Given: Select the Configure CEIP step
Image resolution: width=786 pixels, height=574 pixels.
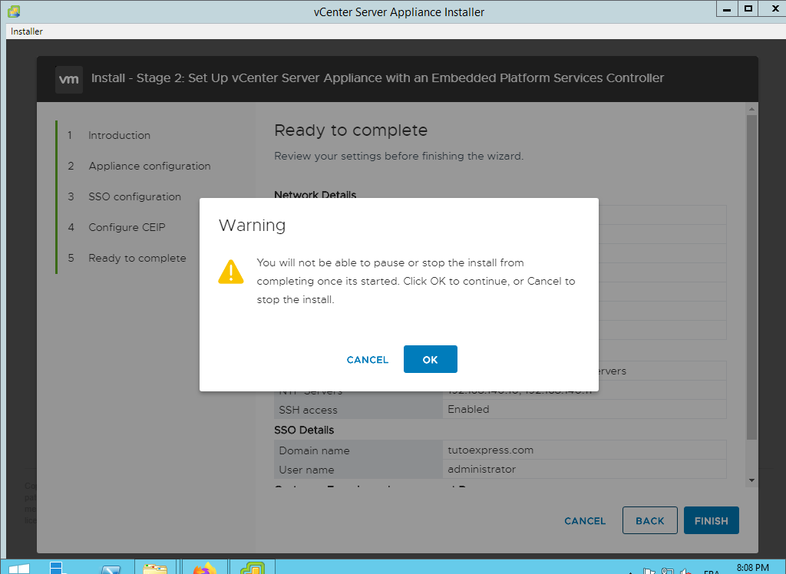Looking at the screenshot, I should [127, 227].
